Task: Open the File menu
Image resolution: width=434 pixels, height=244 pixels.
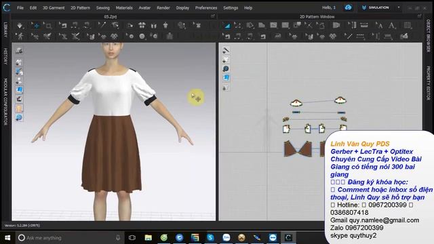Action: pos(20,7)
